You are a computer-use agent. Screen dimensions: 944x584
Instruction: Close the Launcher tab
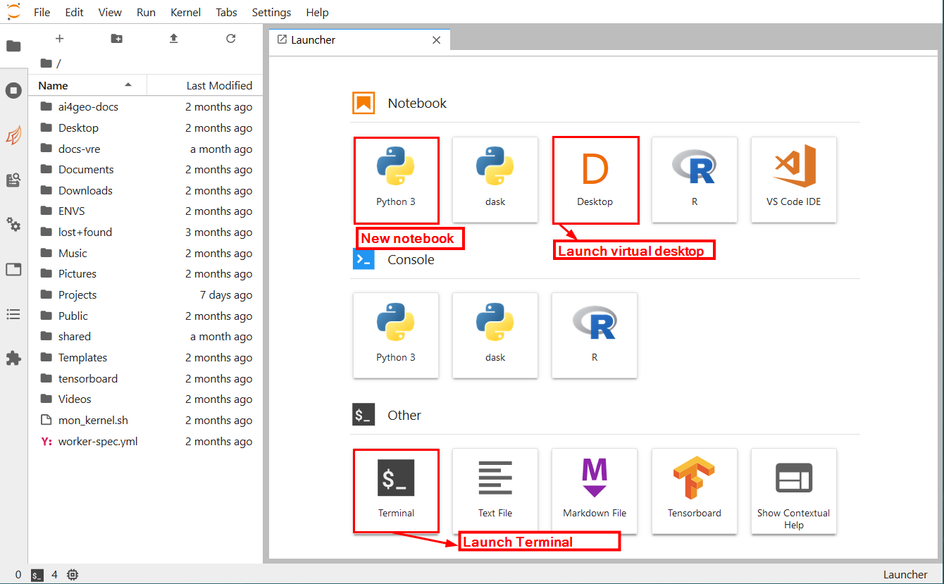click(x=437, y=40)
